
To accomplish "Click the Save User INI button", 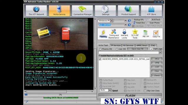I will pos(137,49).
